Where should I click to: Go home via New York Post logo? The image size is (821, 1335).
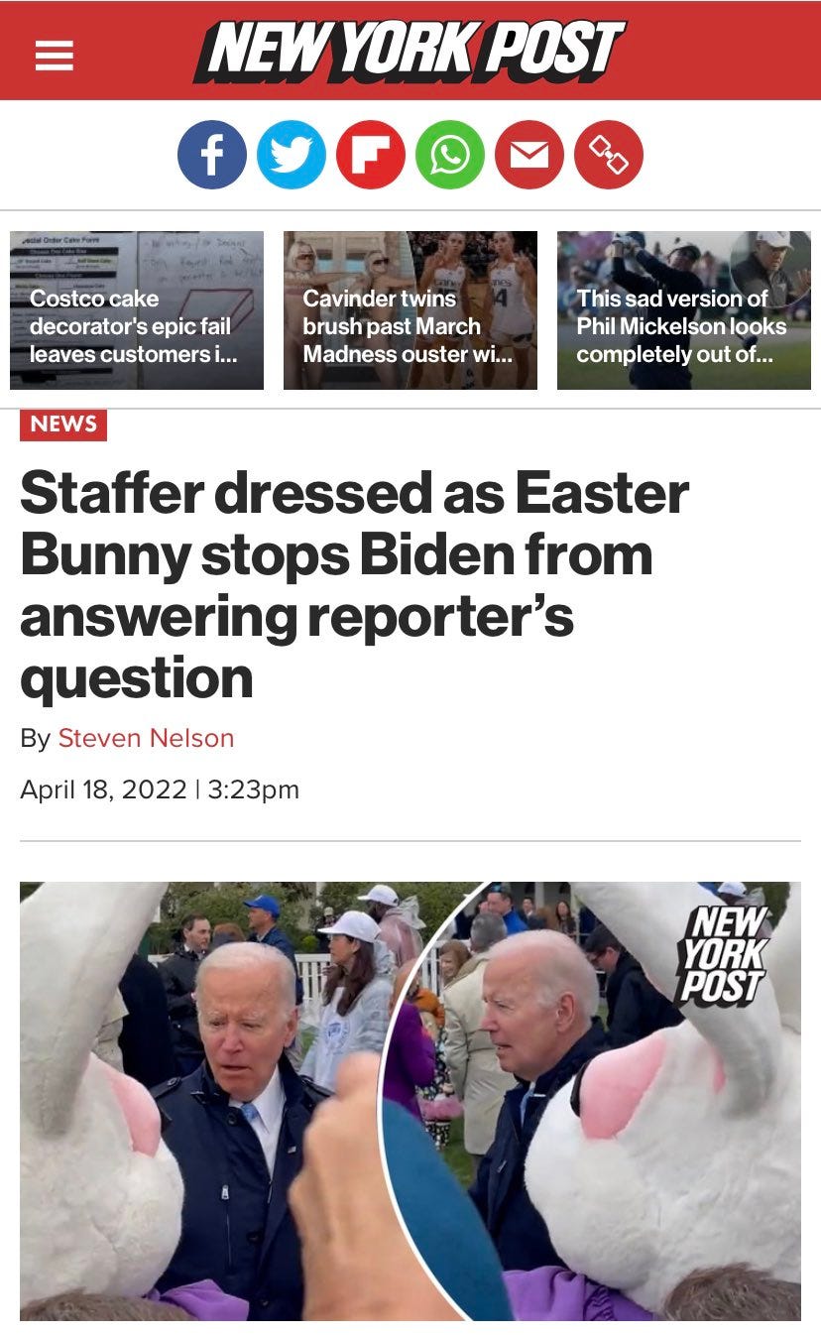[x=410, y=51]
